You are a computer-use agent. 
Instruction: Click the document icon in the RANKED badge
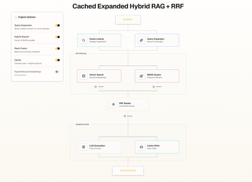click(x=125, y=116)
